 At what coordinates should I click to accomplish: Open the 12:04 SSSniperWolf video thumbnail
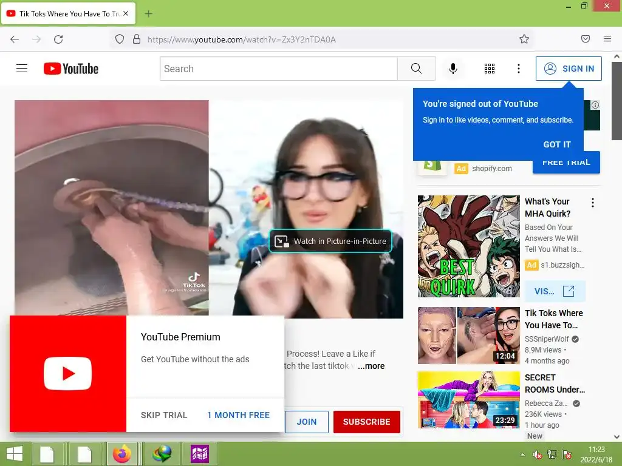click(468, 335)
